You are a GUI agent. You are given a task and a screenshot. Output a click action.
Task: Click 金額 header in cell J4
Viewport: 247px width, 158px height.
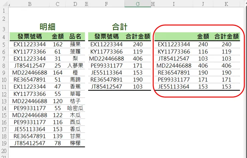pos(203,37)
